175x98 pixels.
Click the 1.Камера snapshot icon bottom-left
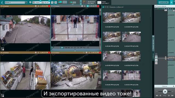(x=2, y=49)
